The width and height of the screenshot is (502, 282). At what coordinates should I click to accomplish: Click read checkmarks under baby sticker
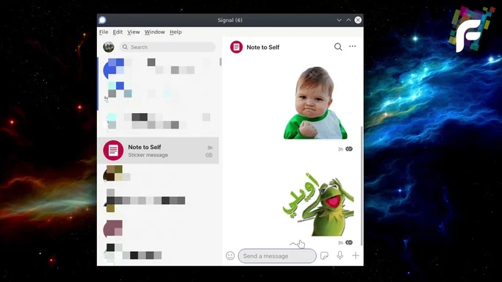349,149
